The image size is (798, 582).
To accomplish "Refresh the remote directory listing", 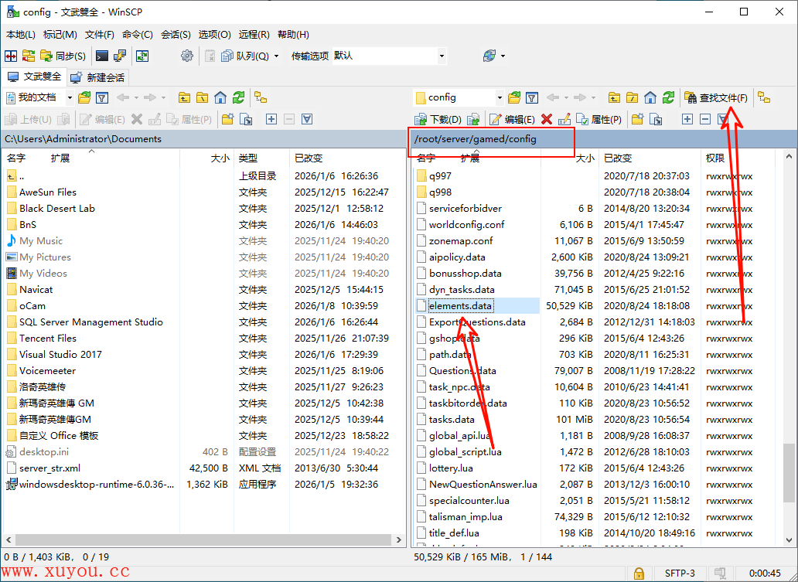I will pos(668,97).
